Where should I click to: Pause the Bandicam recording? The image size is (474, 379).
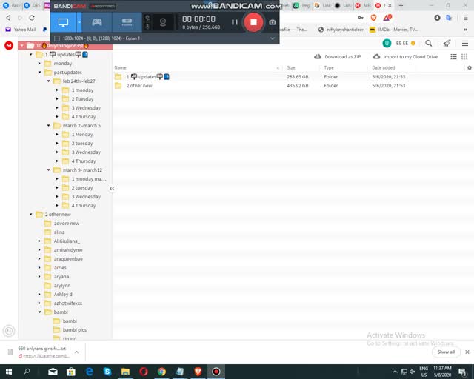[234, 22]
